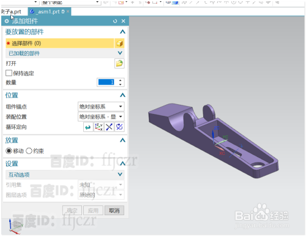Open the 装配位置 dropdown
Viewport: 306px width, 236px height.
point(101,116)
